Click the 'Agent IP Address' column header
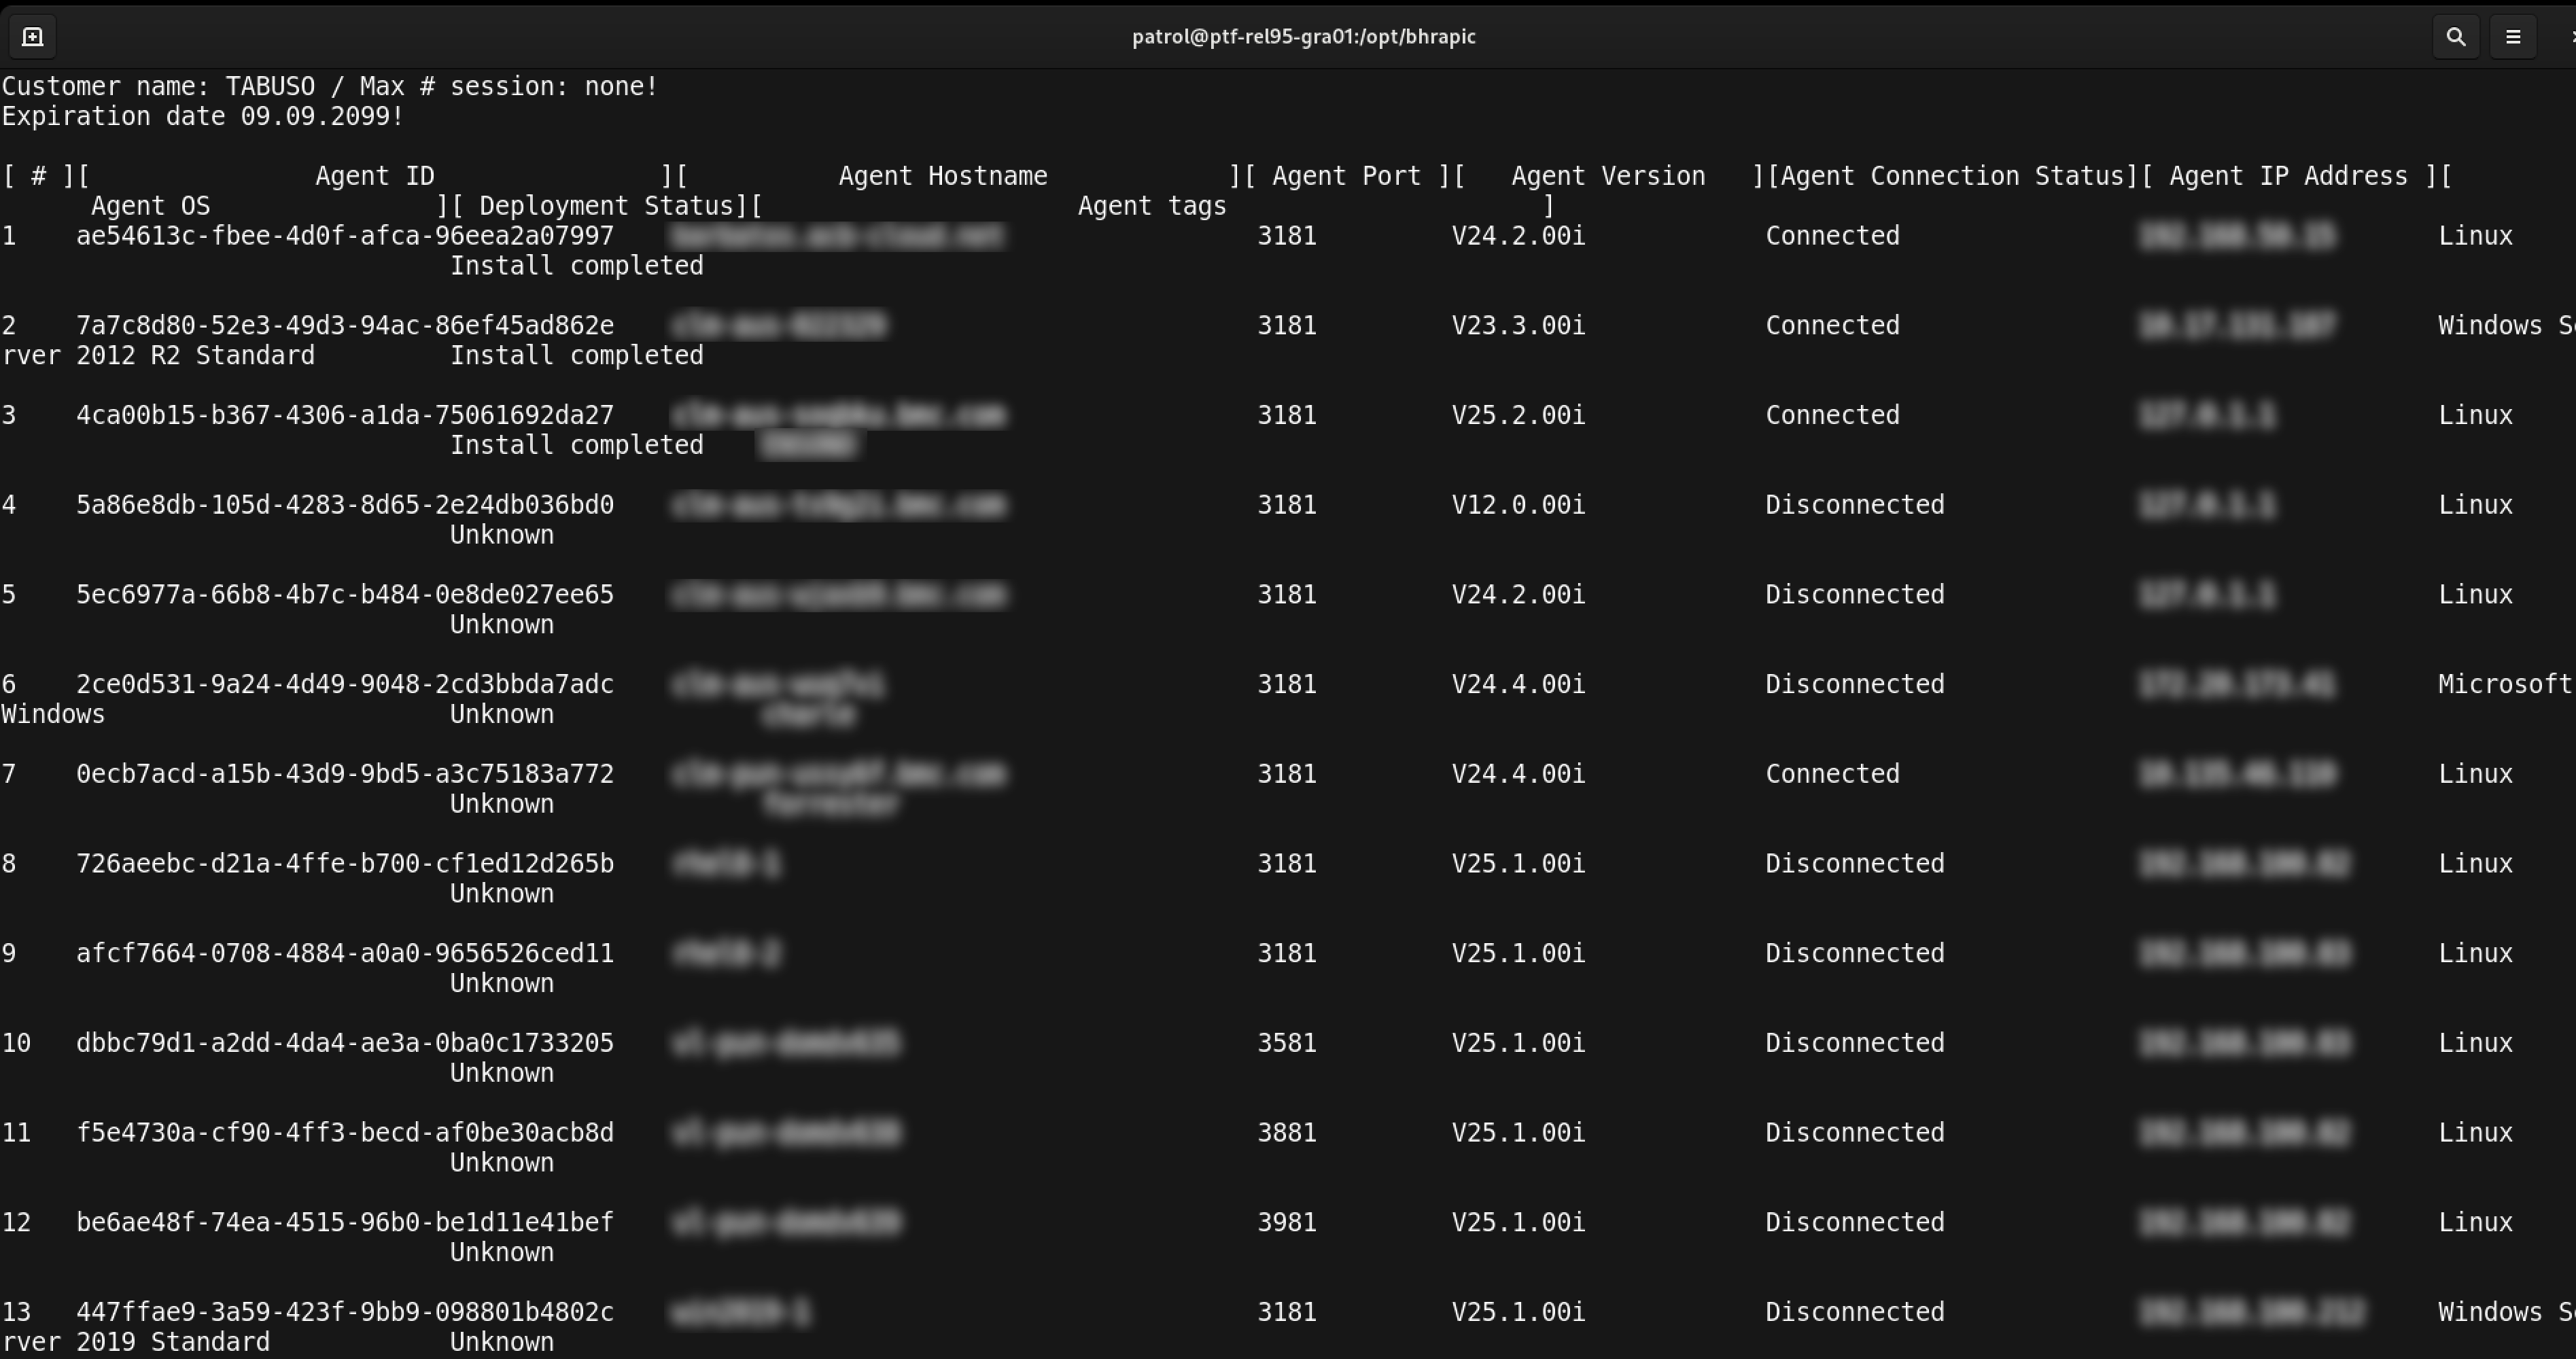 pyautogui.click(x=2288, y=176)
